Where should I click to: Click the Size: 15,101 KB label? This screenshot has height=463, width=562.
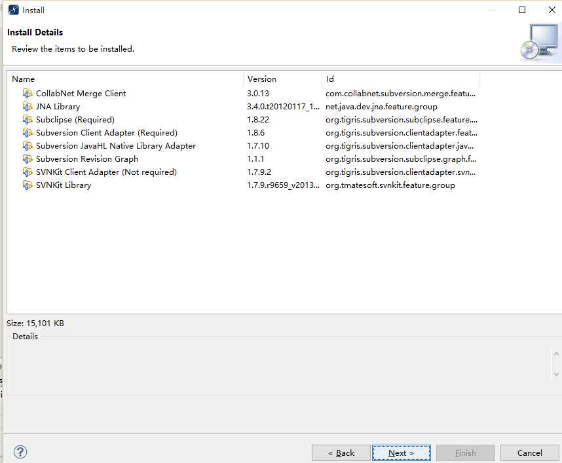click(x=35, y=324)
